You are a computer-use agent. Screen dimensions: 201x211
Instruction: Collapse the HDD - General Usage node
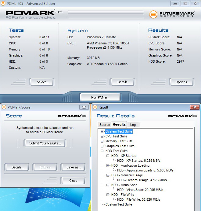coord(108,175)
